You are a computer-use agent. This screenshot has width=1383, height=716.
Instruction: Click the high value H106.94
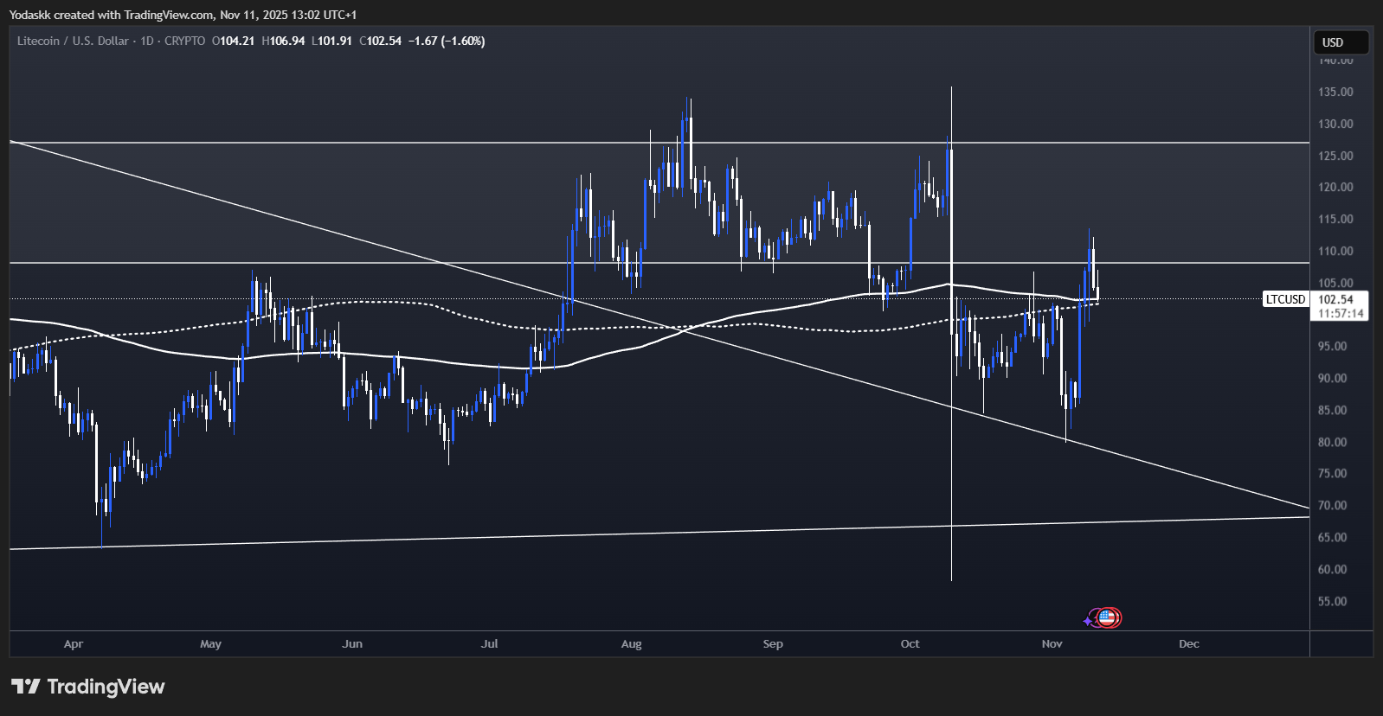tap(283, 41)
